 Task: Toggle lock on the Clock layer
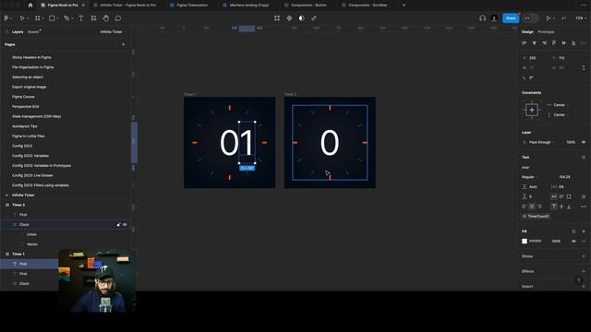(118, 225)
